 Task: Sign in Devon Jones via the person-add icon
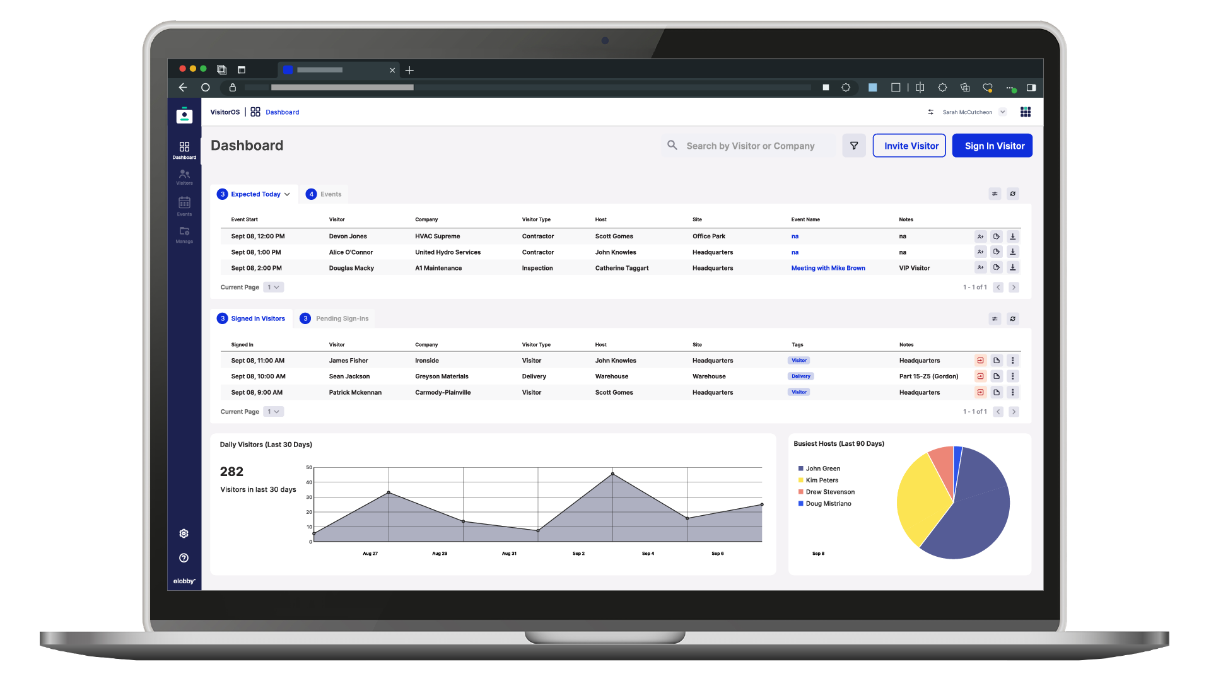980,236
